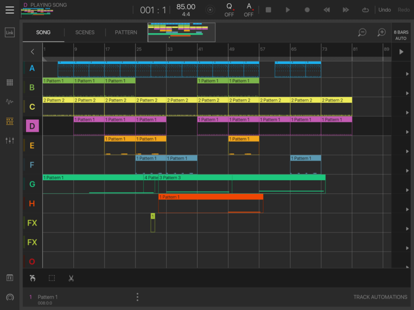Image resolution: width=414 pixels, height=310 pixels.
Task: Open the FX panel in the sidebar
Action: point(9,278)
